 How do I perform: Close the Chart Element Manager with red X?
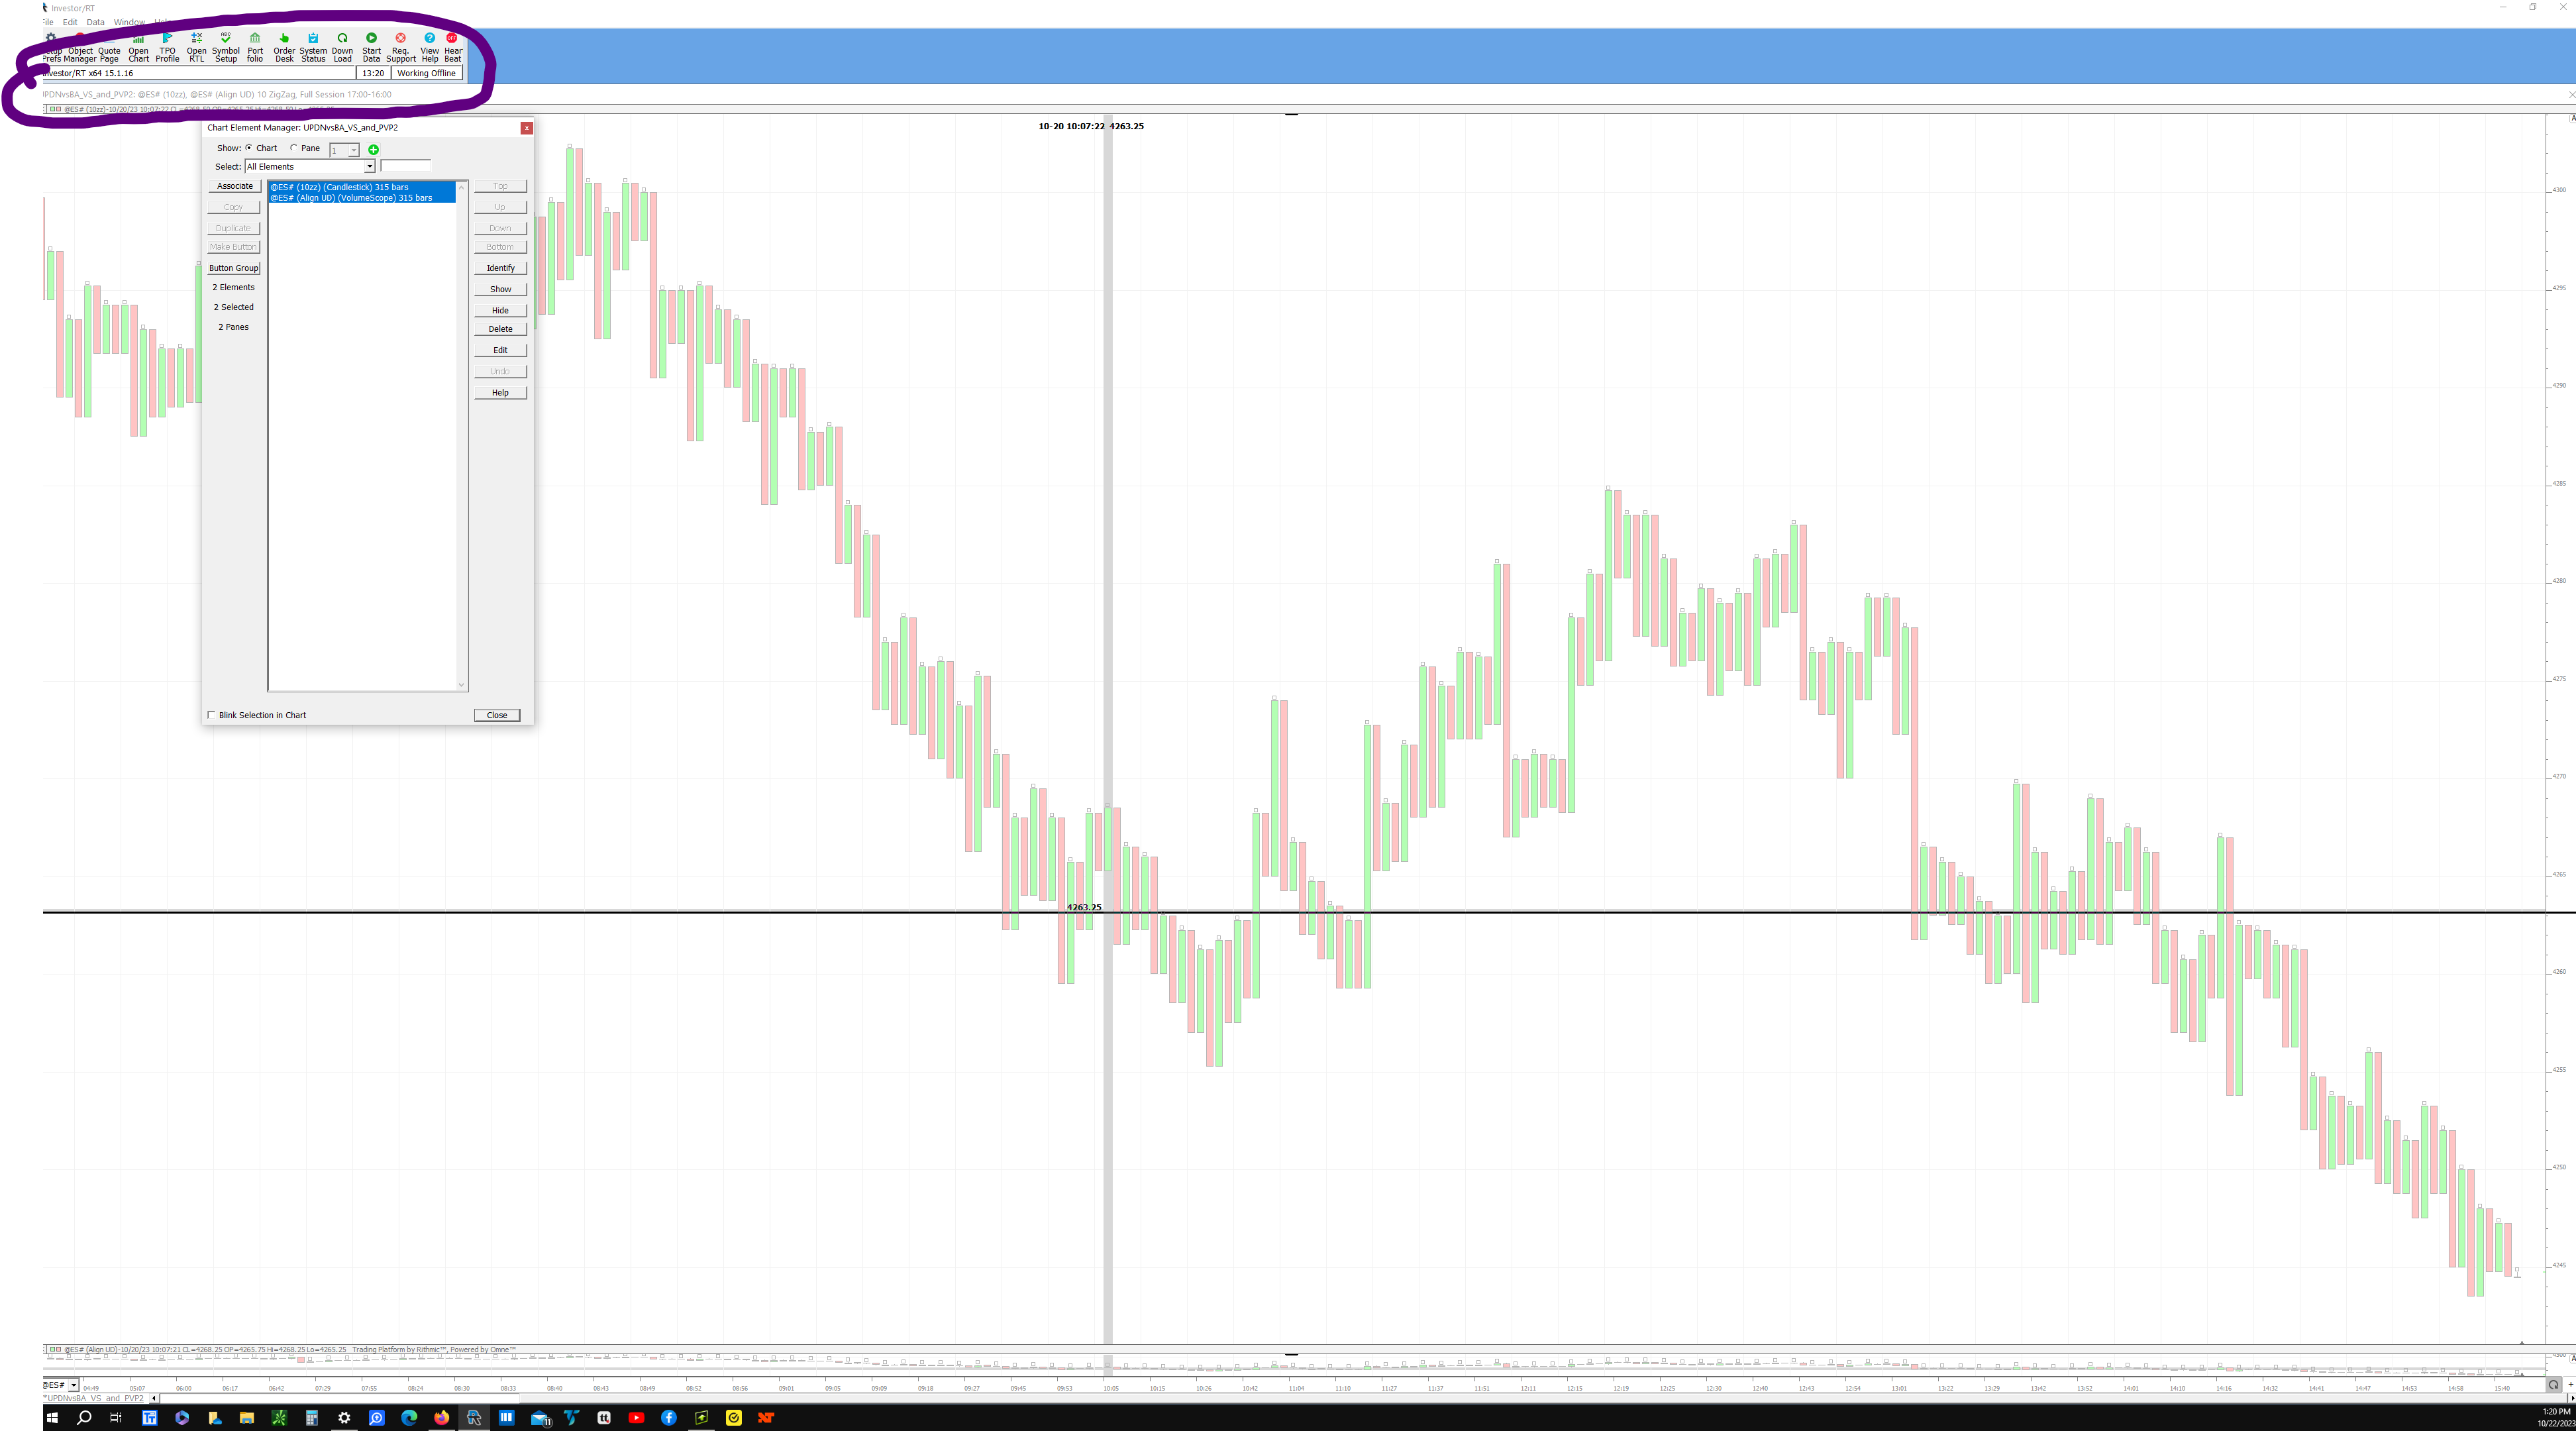(x=526, y=128)
